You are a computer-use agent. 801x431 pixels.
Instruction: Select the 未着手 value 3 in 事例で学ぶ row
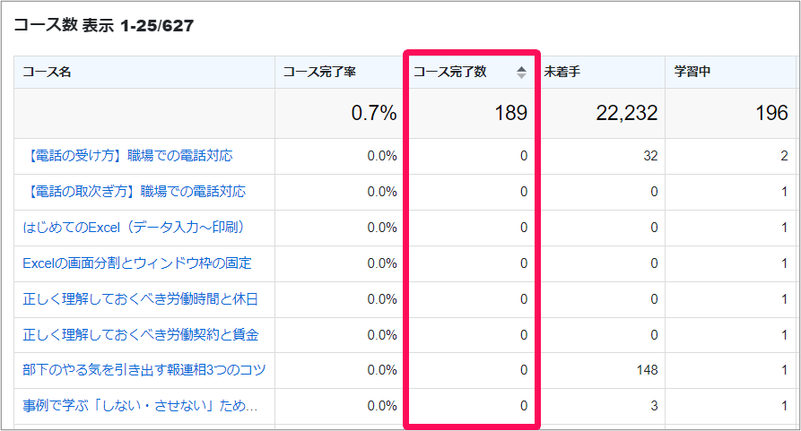tap(654, 406)
